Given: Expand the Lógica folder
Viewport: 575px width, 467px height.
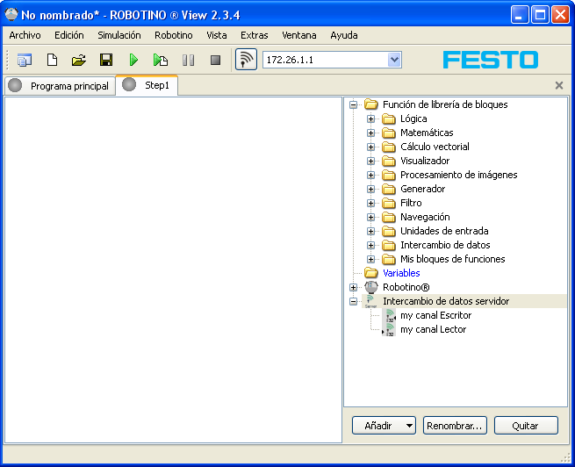Looking at the screenshot, I should click(370, 119).
